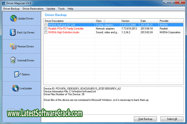Screen dimensions: 187x124
Task: Launch the LiveUpdate globe icon
Action: (x=15, y=88)
